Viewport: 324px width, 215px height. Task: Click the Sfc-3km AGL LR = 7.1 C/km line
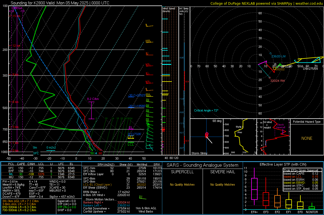coord(21,201)
